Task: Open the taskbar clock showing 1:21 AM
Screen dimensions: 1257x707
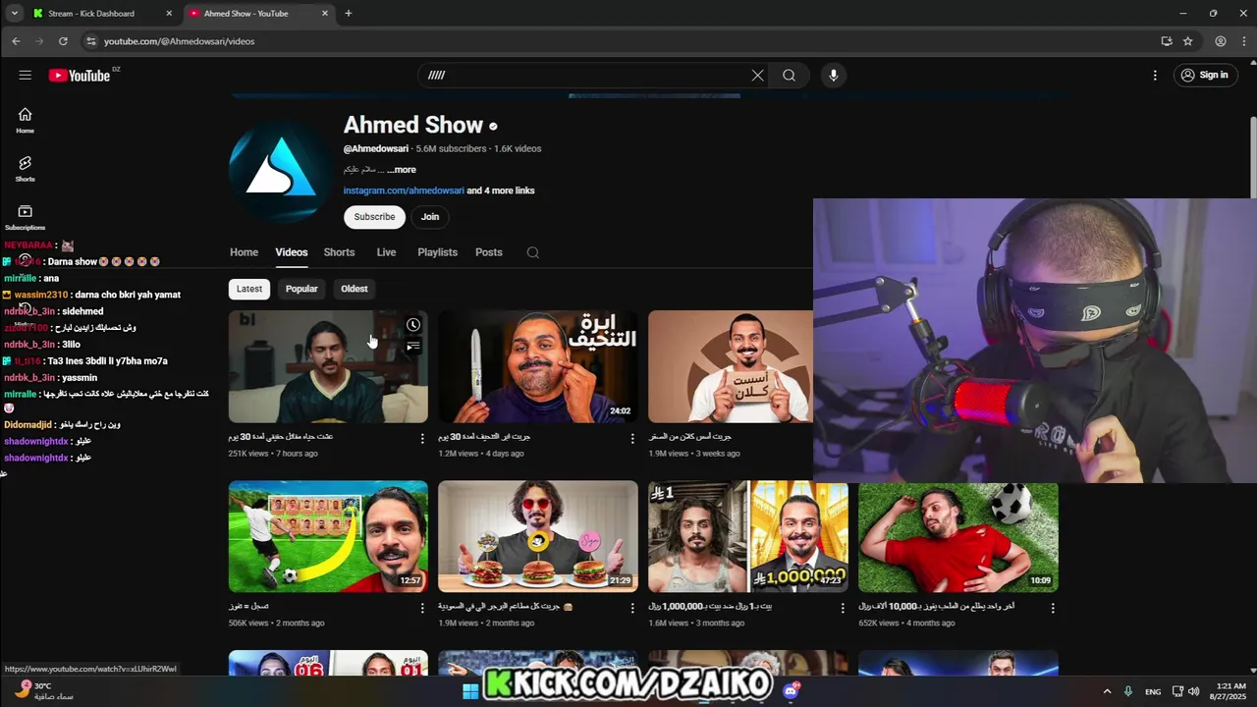Action: click(1230, 691)
